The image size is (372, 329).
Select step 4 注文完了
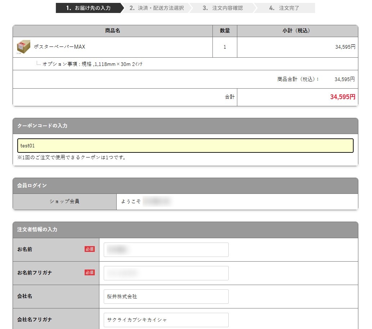click(x=284, y=8)
